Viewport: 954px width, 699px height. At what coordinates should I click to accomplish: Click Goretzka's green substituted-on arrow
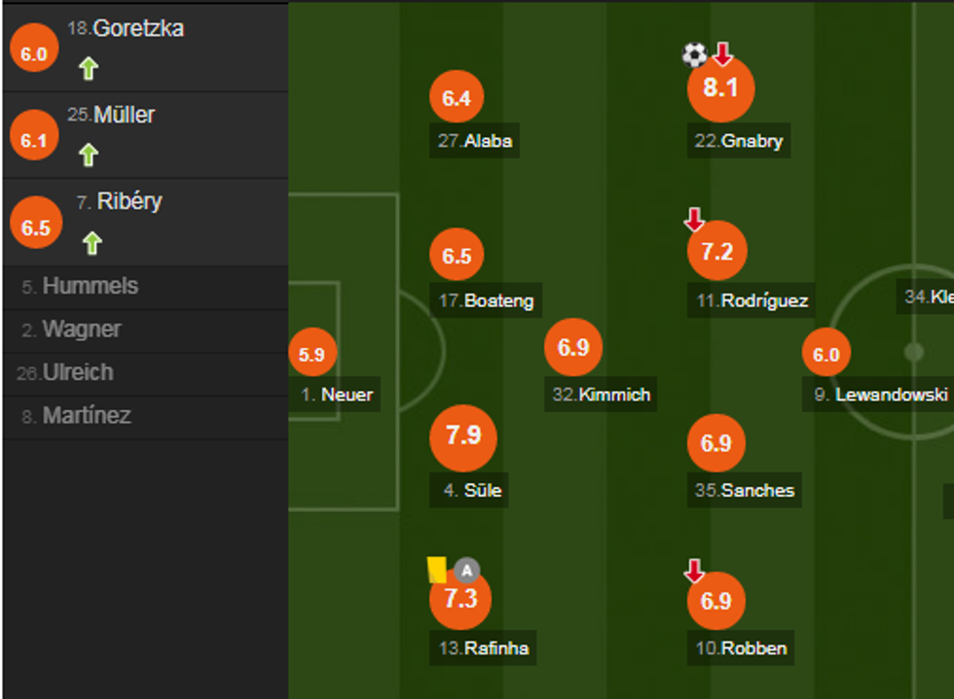click(x=89, y=69)
